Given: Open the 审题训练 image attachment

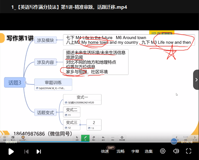Looking at the screenshot, I should point(51,88).
